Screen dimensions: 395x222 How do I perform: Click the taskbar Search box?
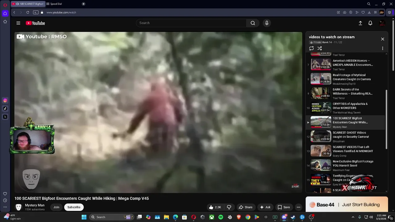[x=111, y=217]
